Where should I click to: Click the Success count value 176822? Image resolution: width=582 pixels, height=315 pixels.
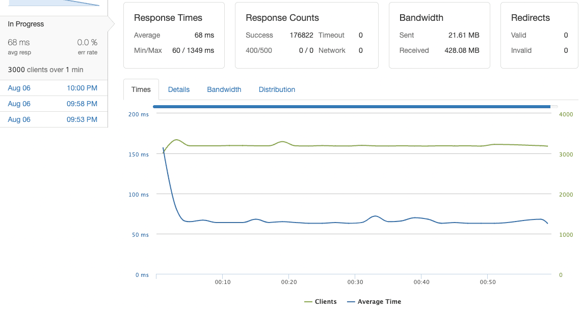point(298,35)
